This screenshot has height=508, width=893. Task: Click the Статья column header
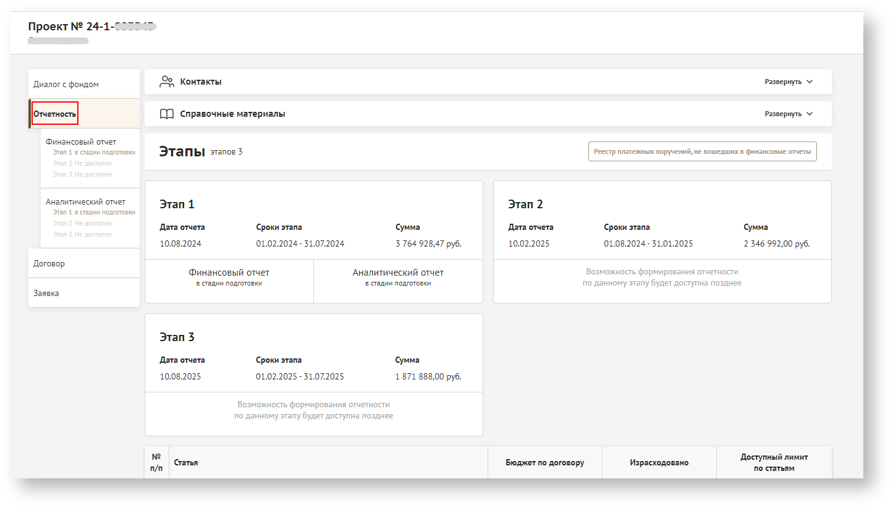[x=186, y=462]
